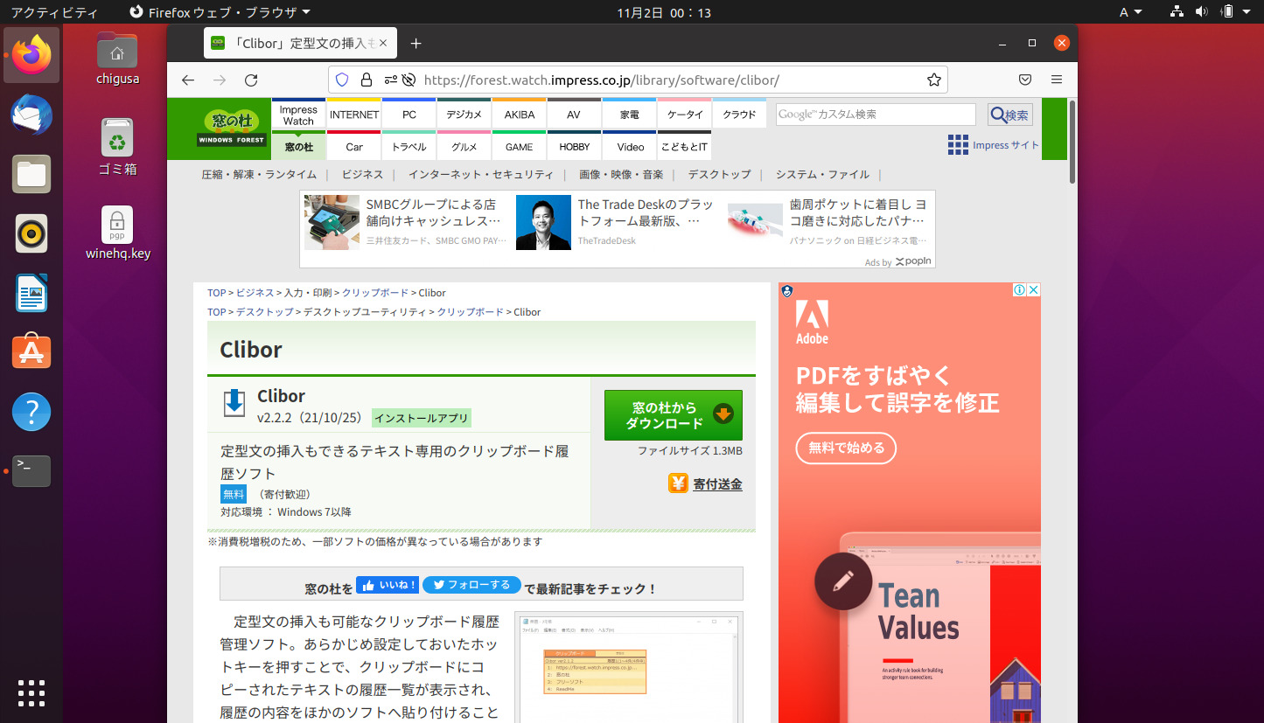Open a new browser tab
1264x723 pixels.
[x=416, y=44]
